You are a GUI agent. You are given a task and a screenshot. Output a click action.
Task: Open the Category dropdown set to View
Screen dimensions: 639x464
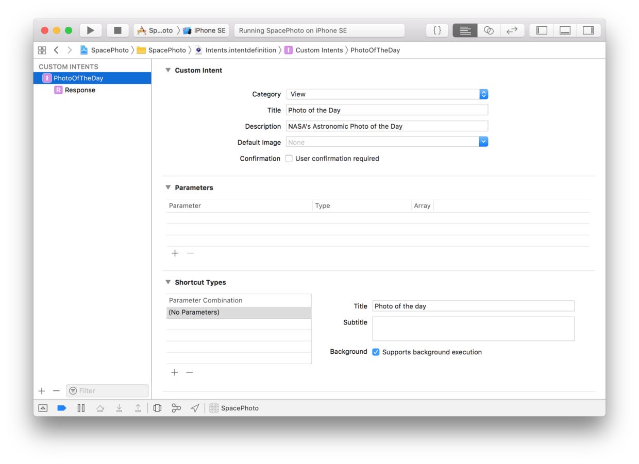pyautogui.click(x=387, y=94)
